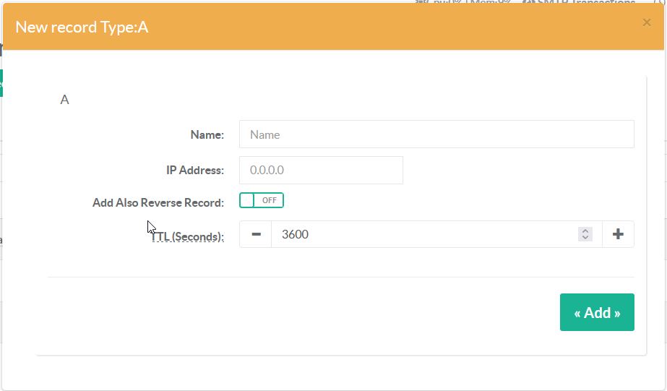Enable the Add Also Reverse Record switch
The height and width of the screenshot is (391, 667).
[262, 200]
